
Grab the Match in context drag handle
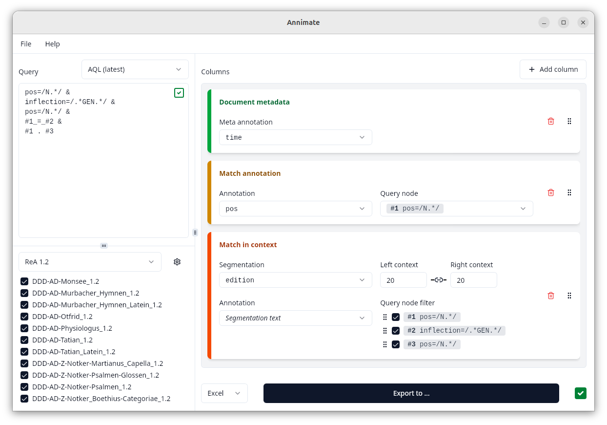tap(569, 296)
